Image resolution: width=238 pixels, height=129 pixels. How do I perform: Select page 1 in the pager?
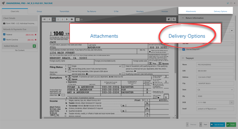tap(54, 19)
